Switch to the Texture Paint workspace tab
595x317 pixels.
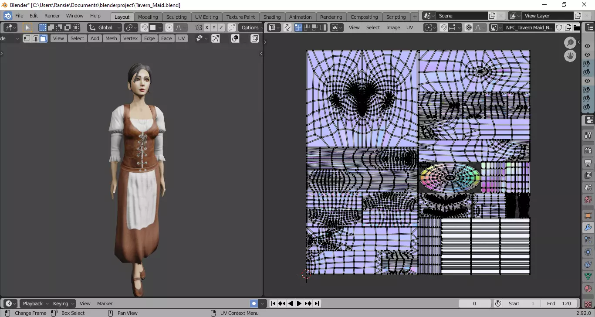click(x=240, y=17)
